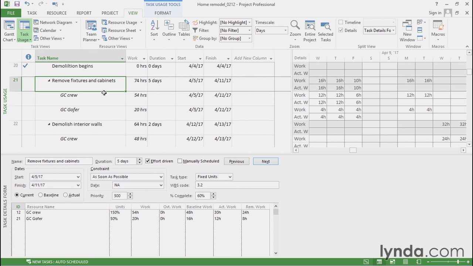Collapse the ribbon with the arrow
473x266 pixels.
pos(467,47)
